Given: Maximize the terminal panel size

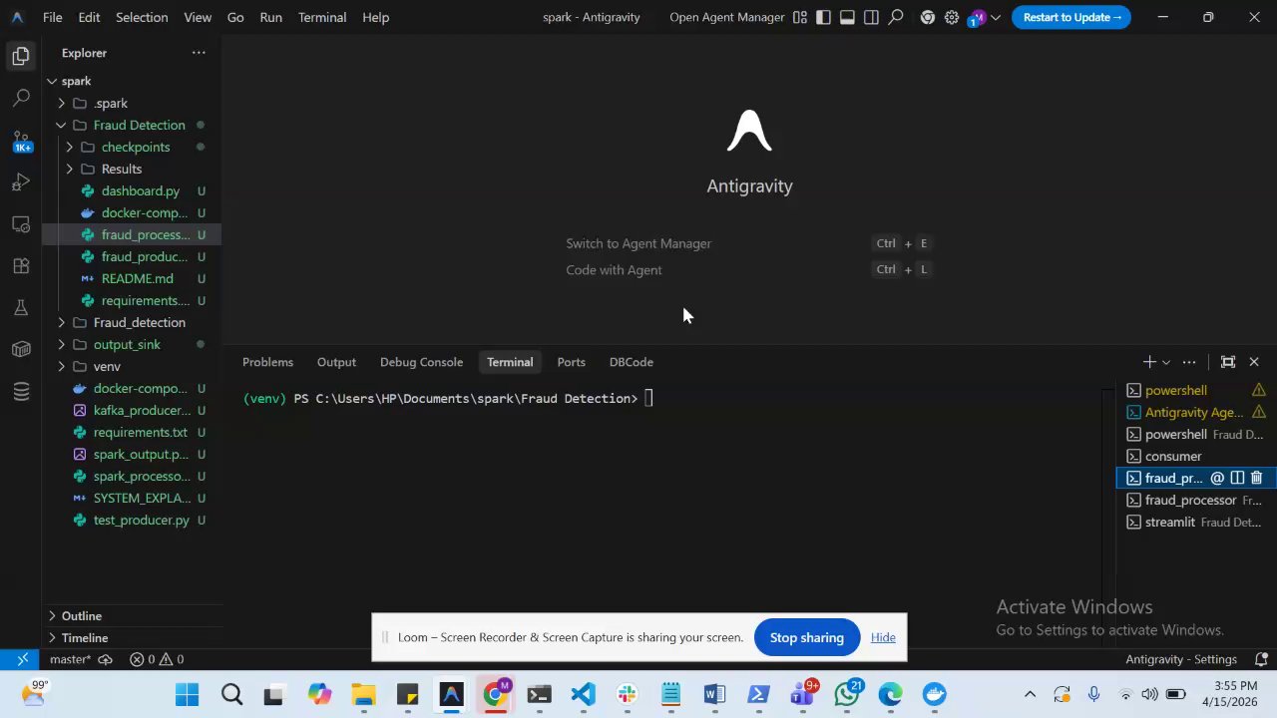Looking at the screenshot, I should coord(1228,362).
